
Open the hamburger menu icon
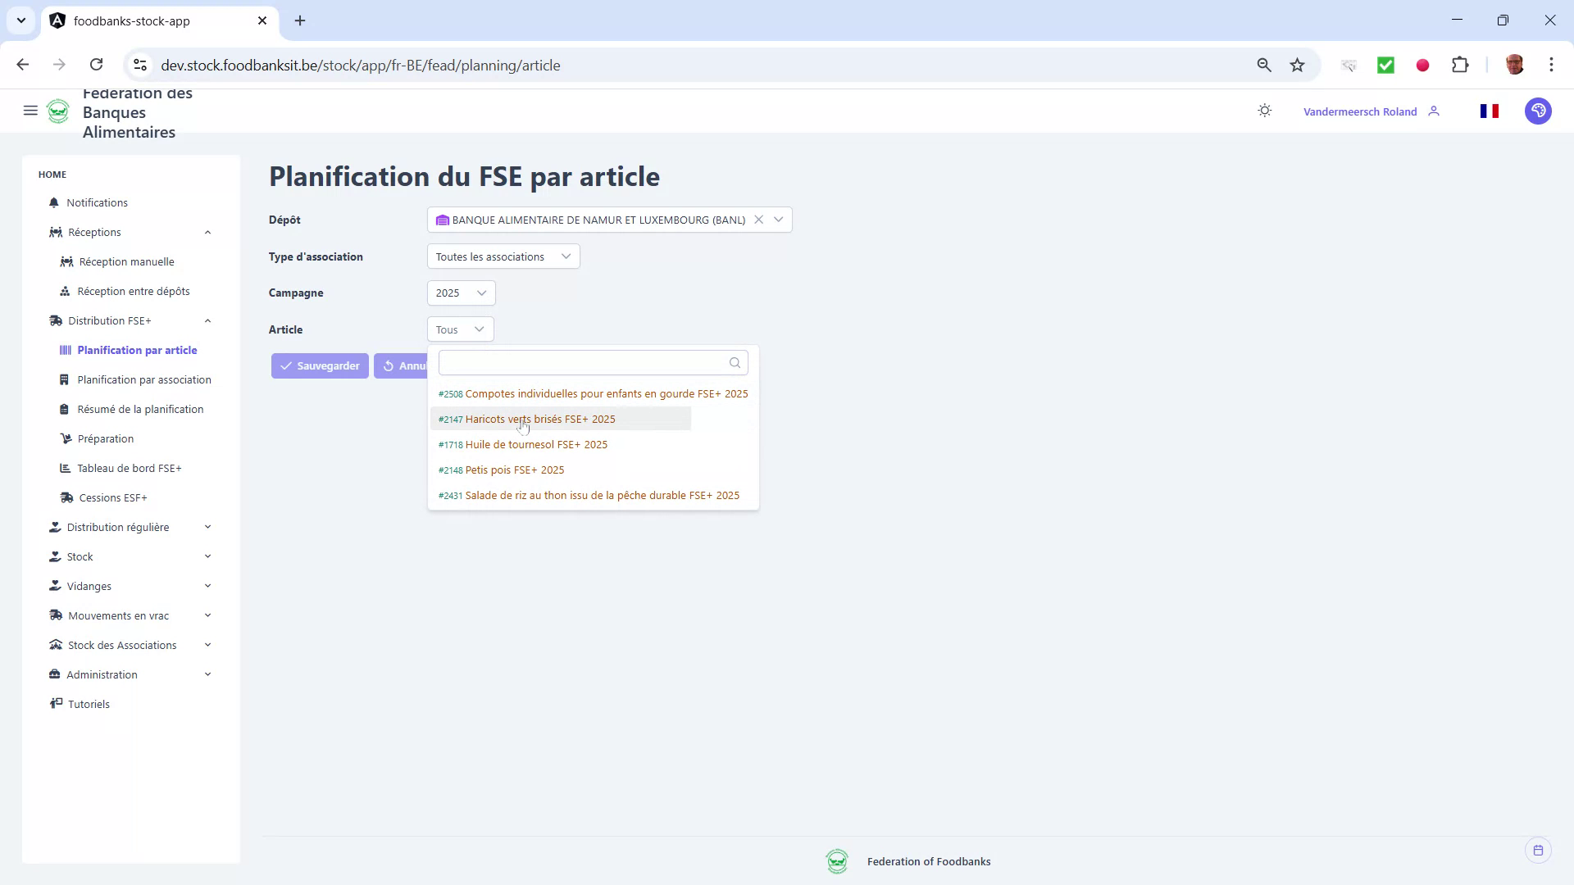(30, 111)
